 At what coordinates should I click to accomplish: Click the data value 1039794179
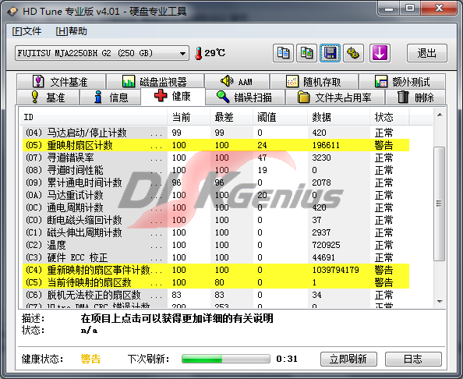pyautogui.click(x=335, y=270)
